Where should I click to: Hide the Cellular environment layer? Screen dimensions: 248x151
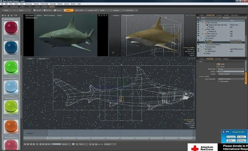click(198, 40)
